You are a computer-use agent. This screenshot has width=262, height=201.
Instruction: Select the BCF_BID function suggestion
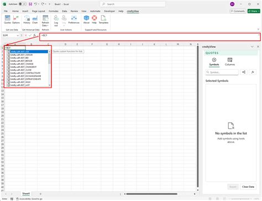(28, 58)
